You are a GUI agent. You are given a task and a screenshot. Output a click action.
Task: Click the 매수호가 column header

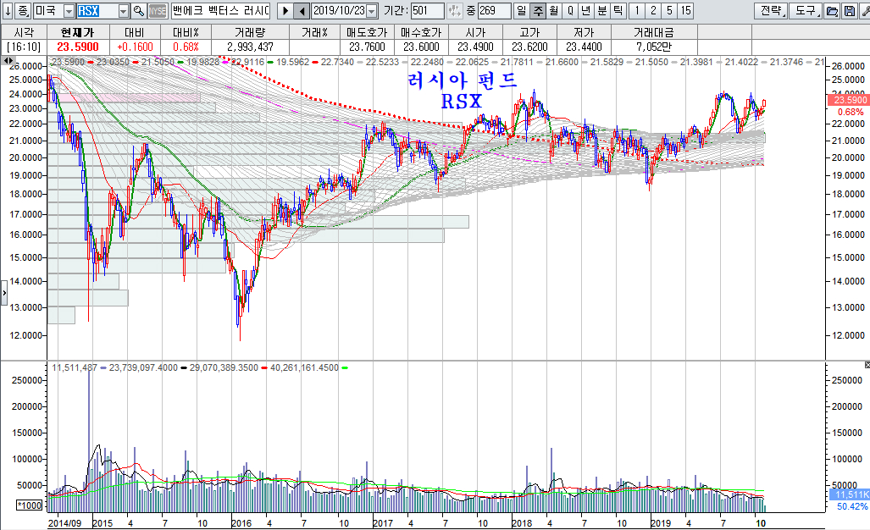coord(421,32)
